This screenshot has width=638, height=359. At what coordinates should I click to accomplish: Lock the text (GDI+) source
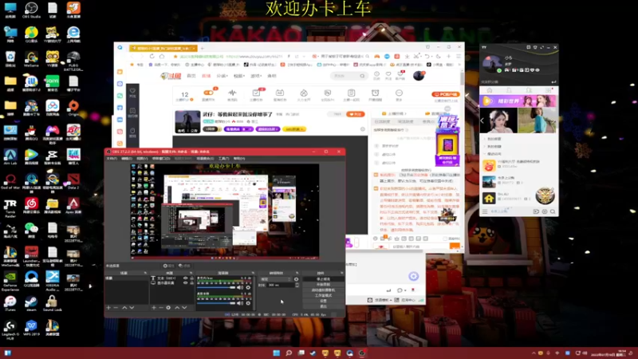pyautogui.click(x=191, y=278)
